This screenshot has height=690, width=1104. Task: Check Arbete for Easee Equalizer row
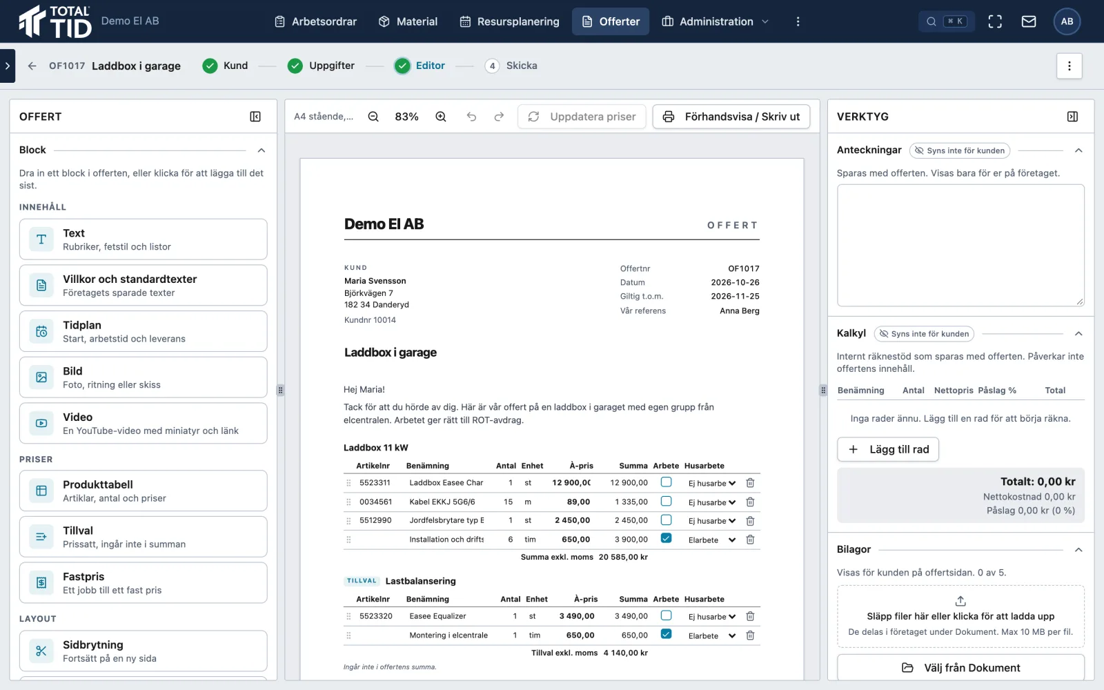point(666,615)
